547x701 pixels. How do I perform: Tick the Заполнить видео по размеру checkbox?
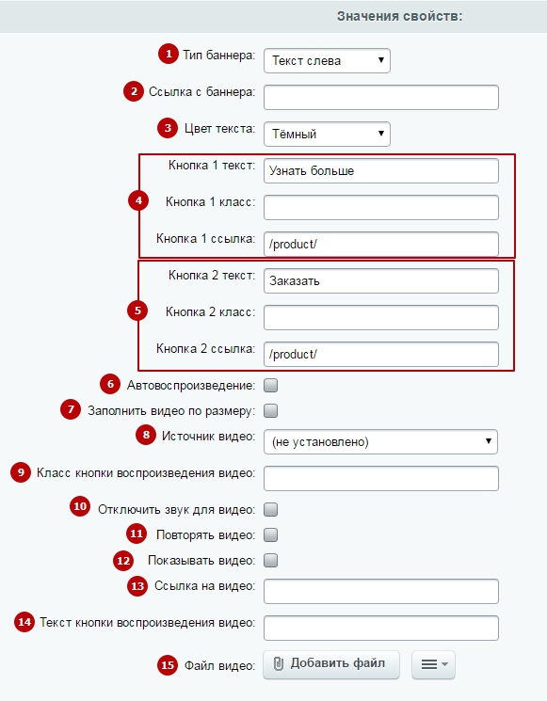click(x=270, y=411)
